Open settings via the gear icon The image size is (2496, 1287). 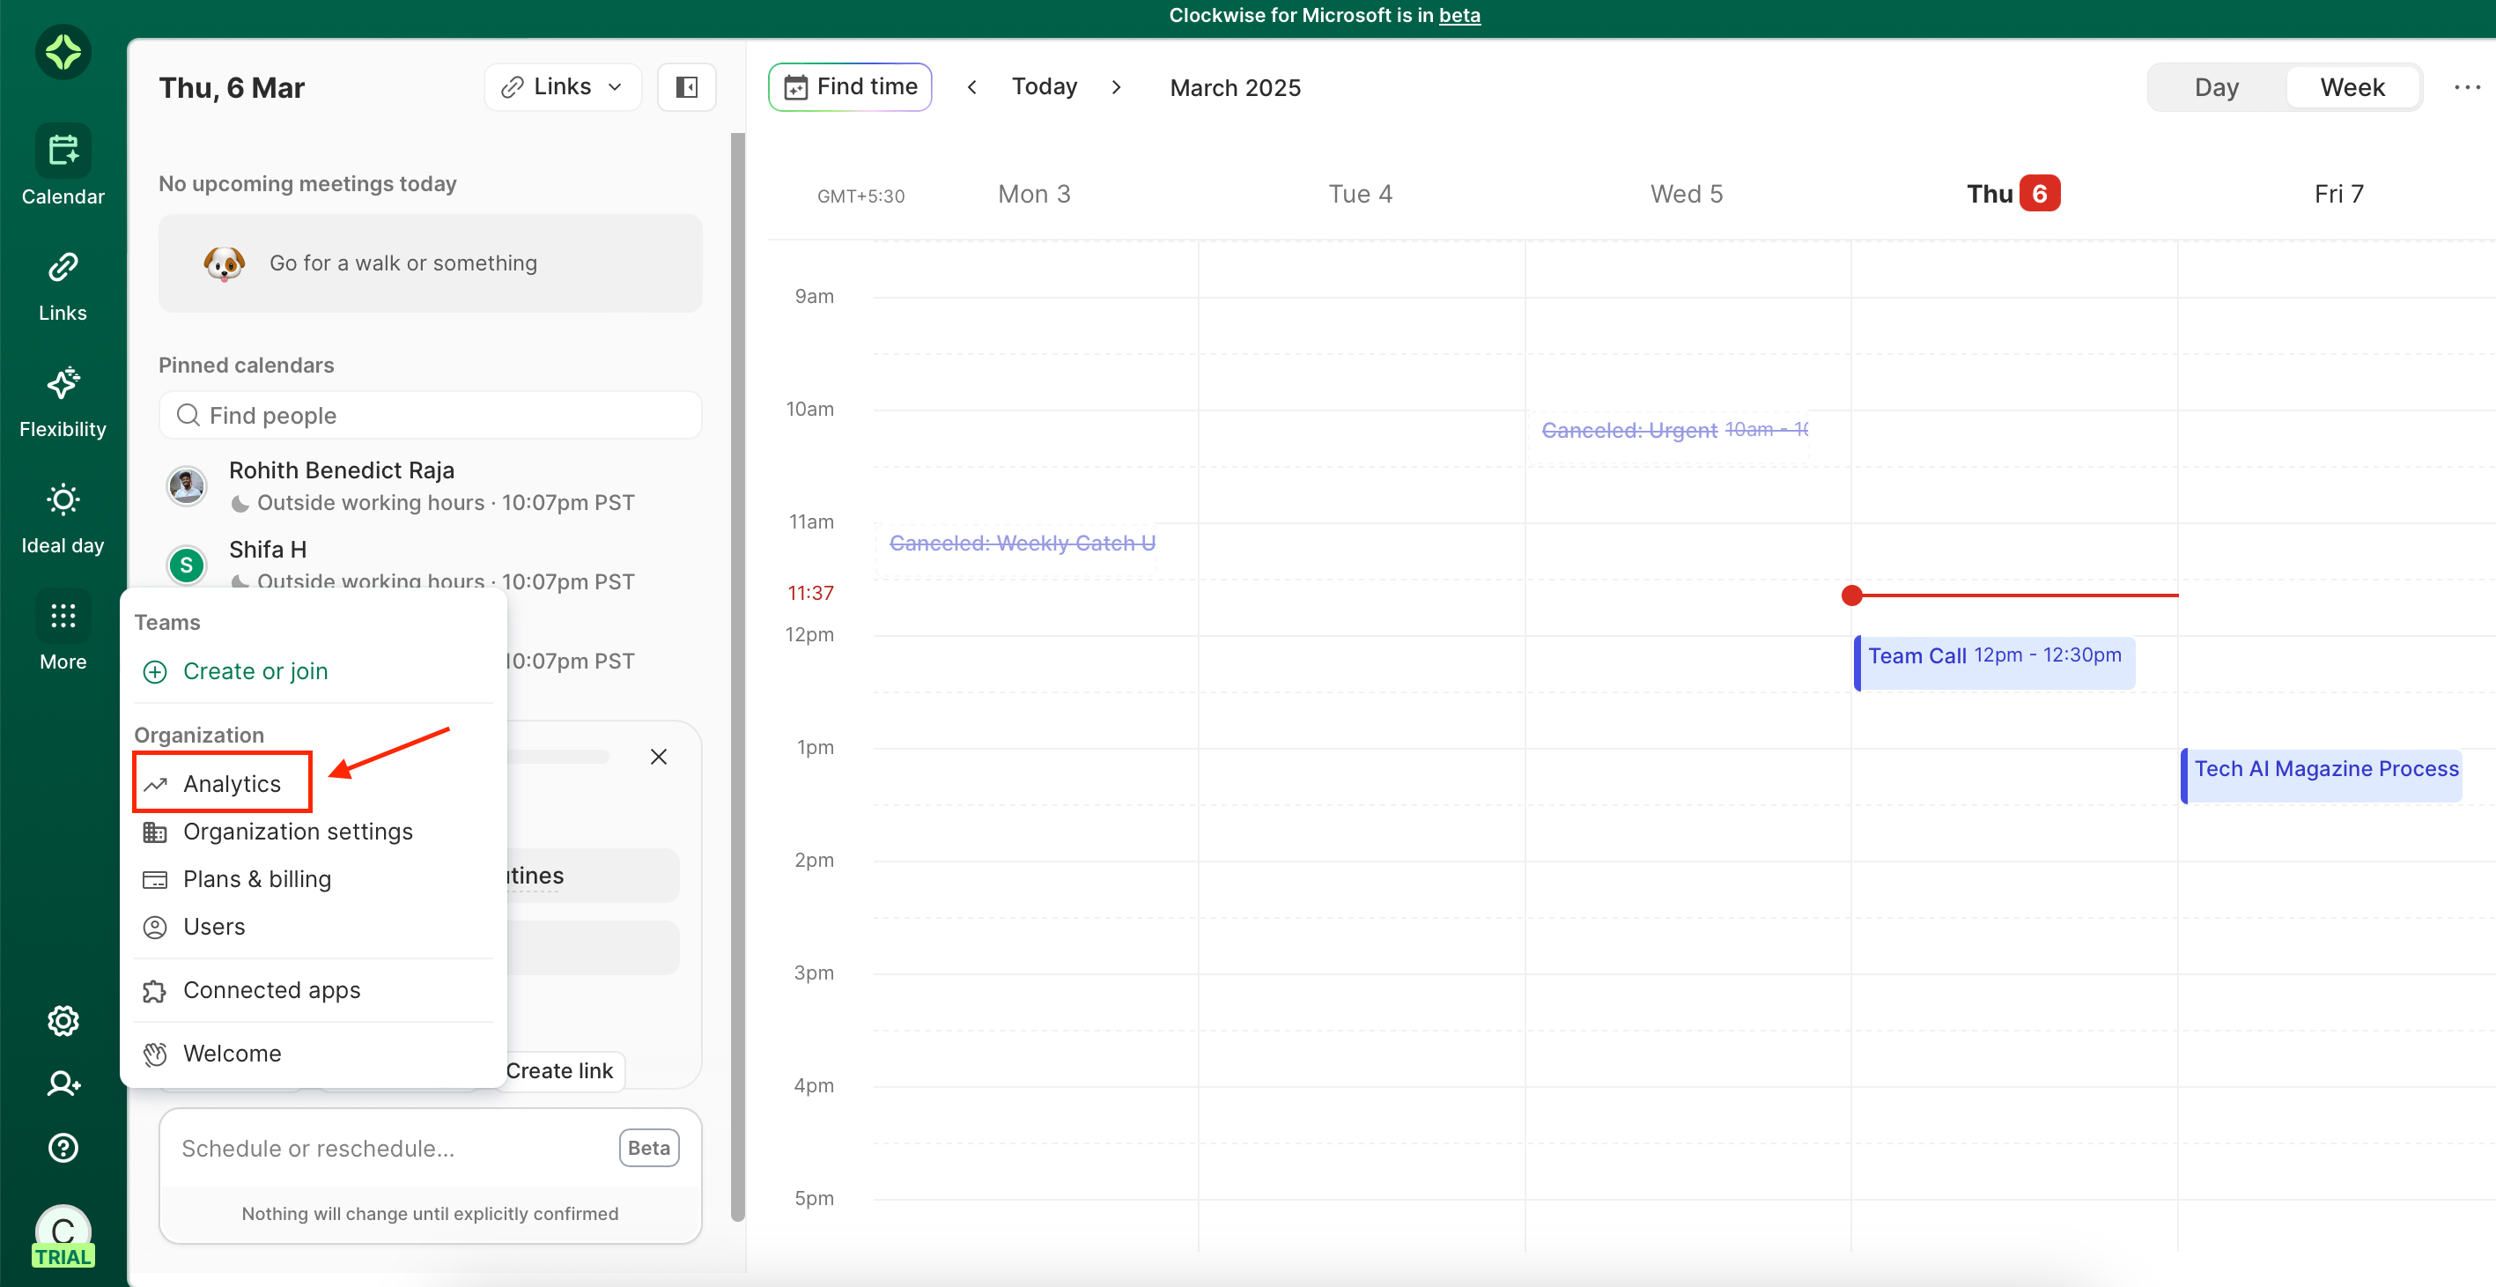(63, 1020)
